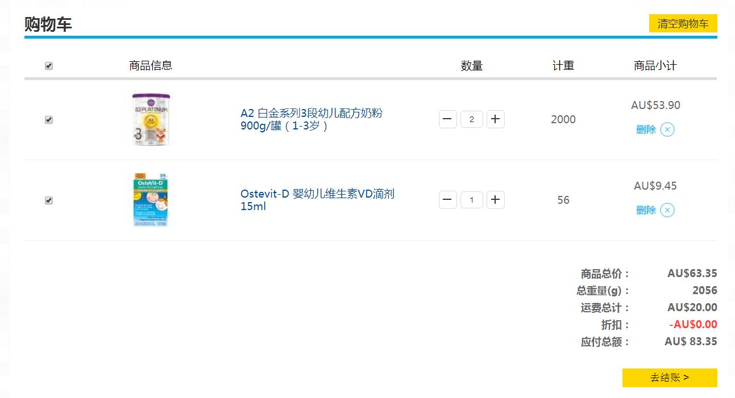Increase Ostevit-D quantity with plus icon

495,200
